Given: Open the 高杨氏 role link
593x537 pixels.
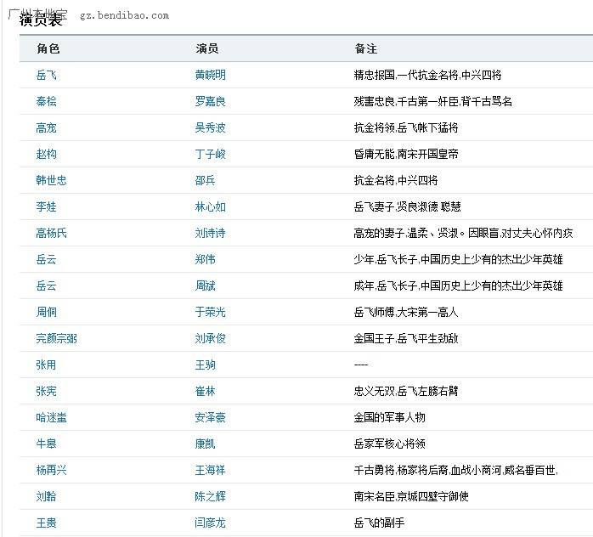Looking at the screenshot, I should click(52, 233).
